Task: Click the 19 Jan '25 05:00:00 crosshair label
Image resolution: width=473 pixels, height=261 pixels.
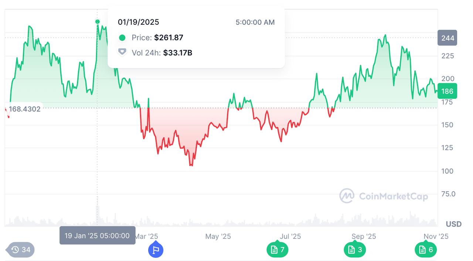Action: click(x=97, y=235)
